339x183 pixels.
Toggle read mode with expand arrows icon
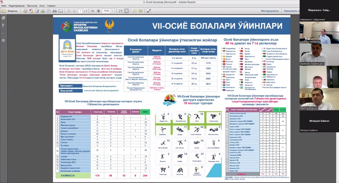tap(149, 11)
